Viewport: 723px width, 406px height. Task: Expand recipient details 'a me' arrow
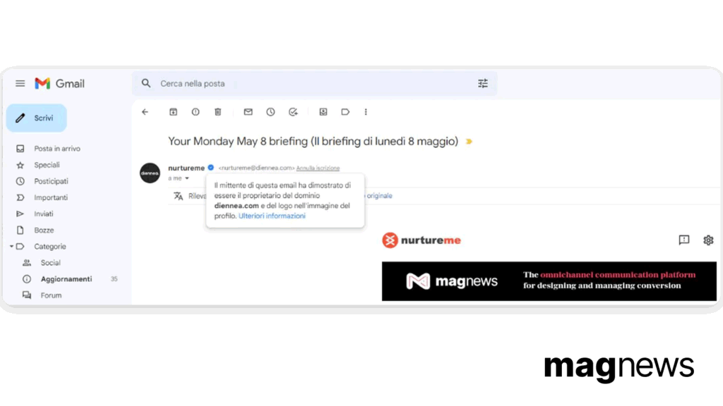[186, 178]
